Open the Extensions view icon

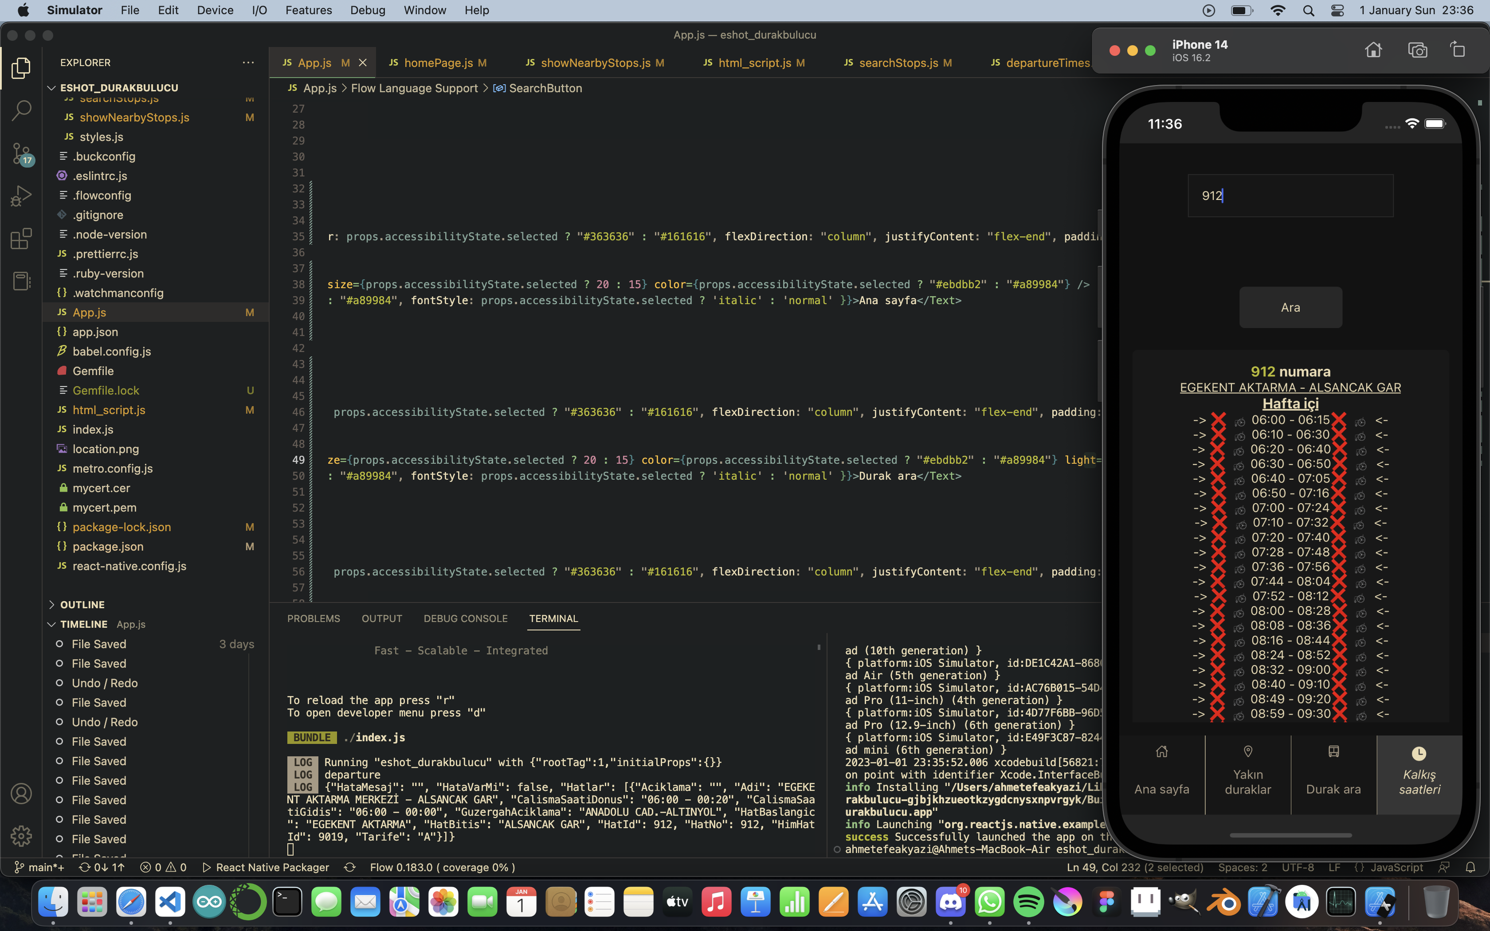[x=22, y=239]
